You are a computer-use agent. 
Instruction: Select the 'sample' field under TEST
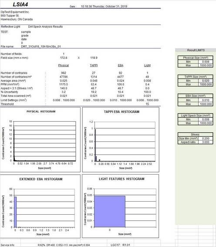click(26, 32)
